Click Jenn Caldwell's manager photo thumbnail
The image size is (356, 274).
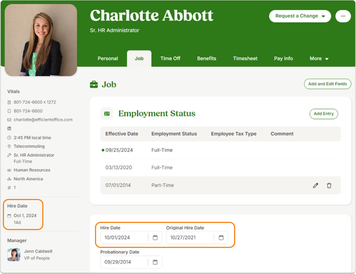click(14, 255)
